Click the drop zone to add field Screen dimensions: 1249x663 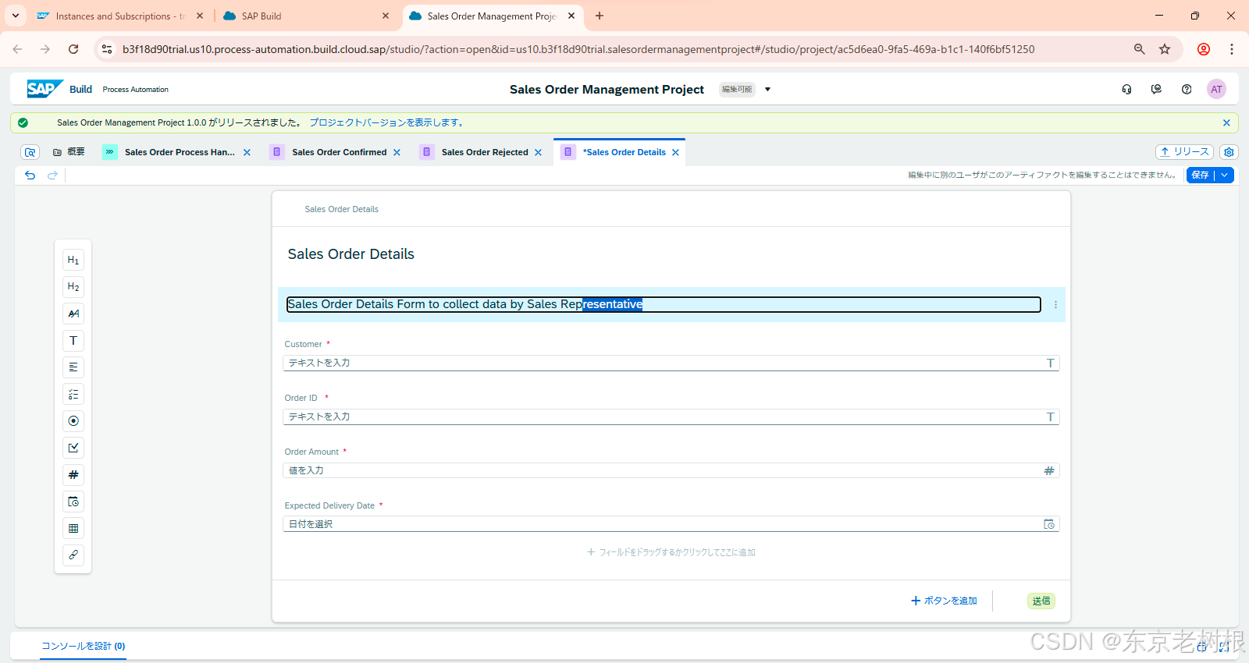(x=671, y=552)
